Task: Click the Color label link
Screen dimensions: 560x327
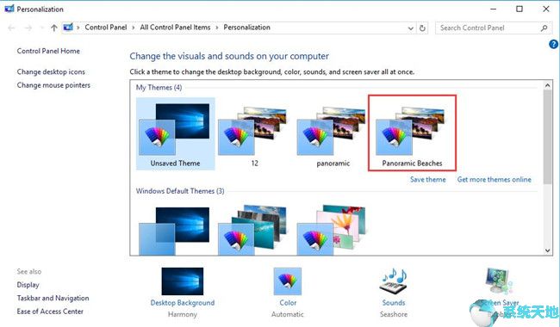Action: 288,303
